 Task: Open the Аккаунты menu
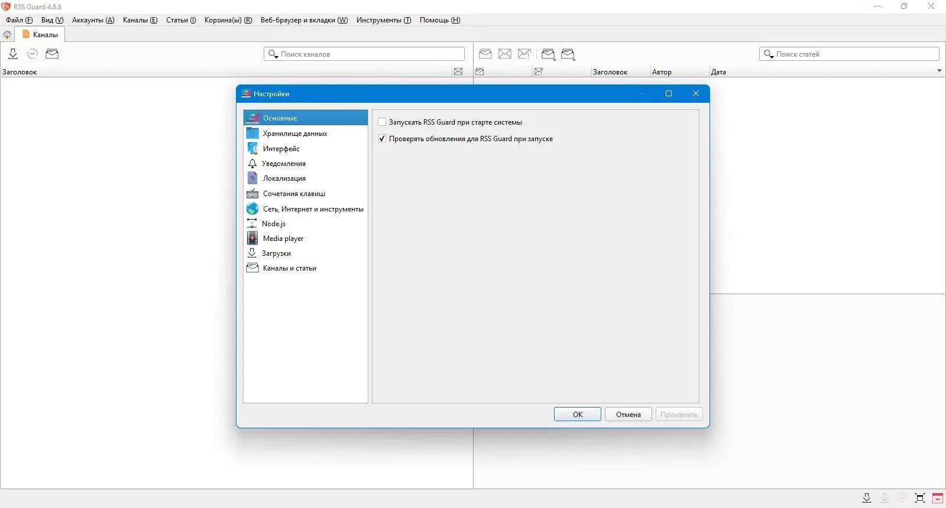point(93,20)
